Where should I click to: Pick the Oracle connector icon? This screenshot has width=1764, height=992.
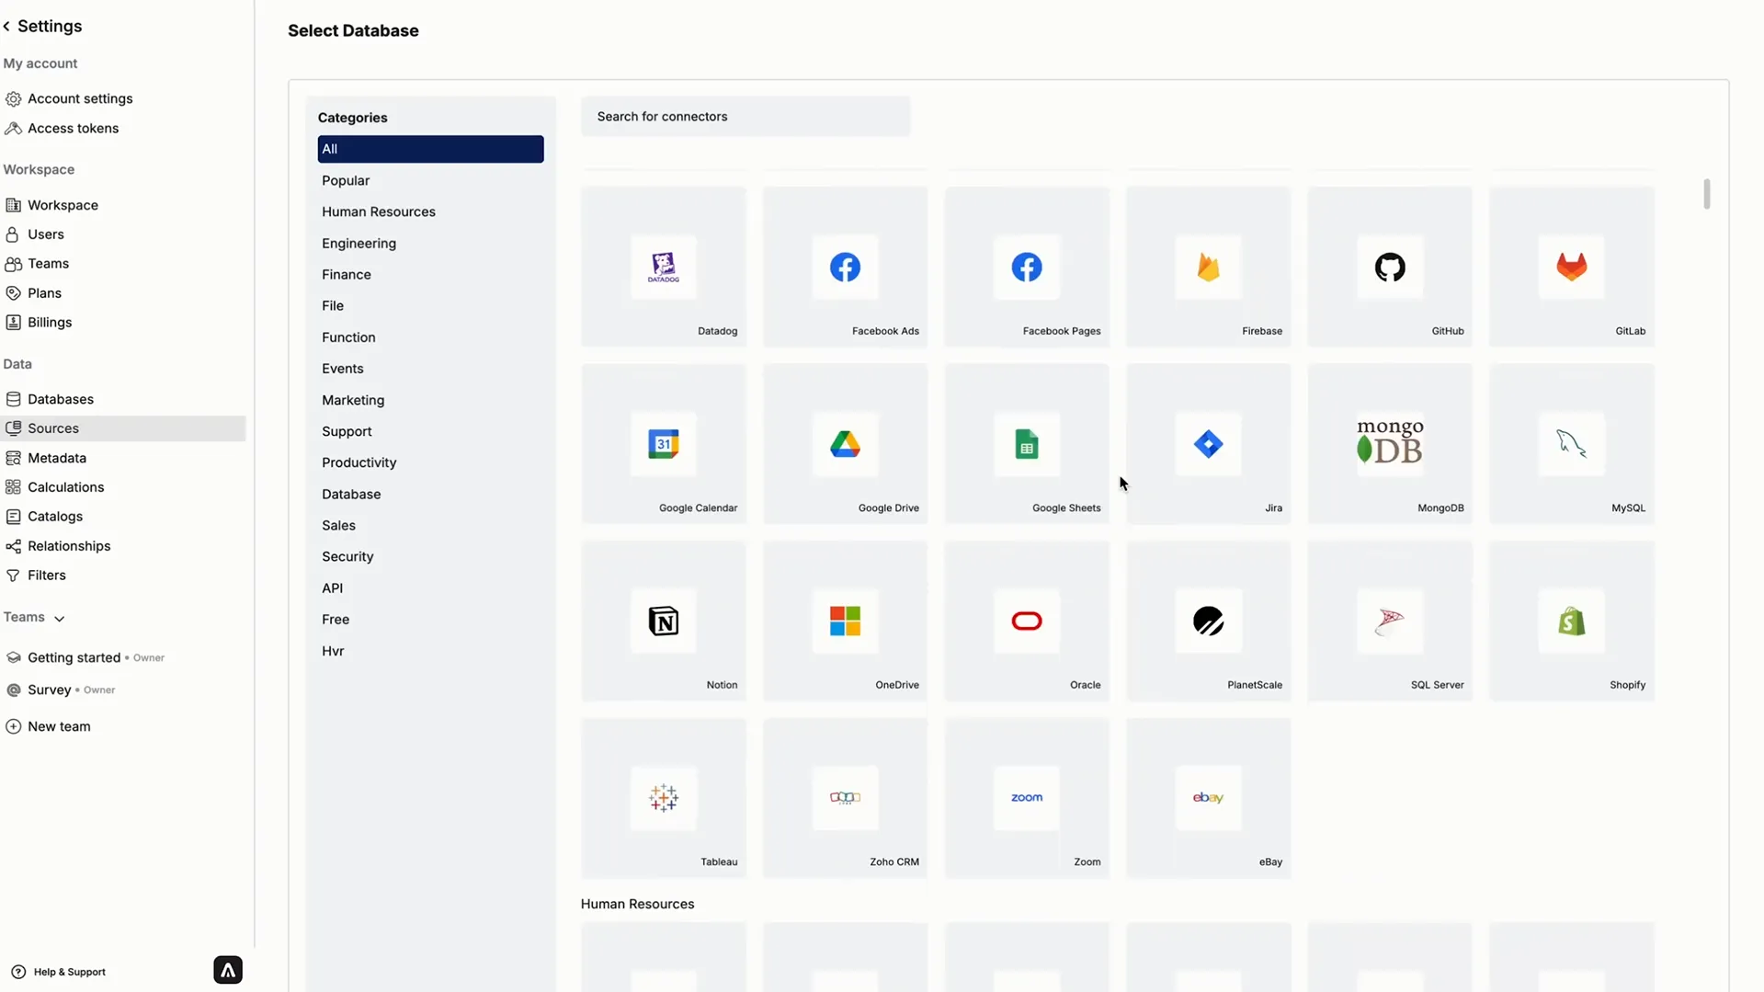[x=1026, y=621]
